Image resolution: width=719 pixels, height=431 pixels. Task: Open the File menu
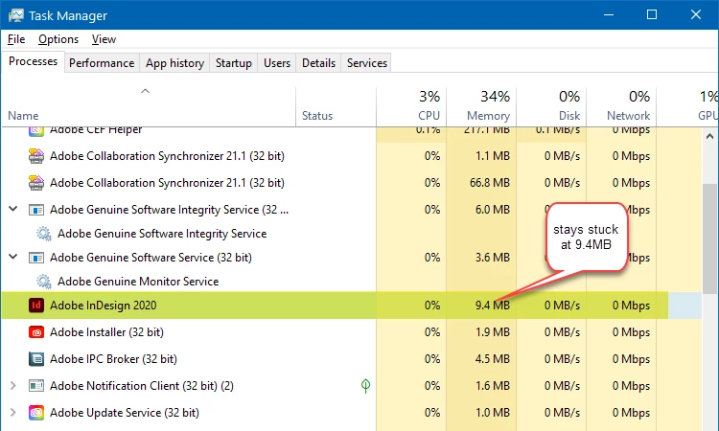16,39
